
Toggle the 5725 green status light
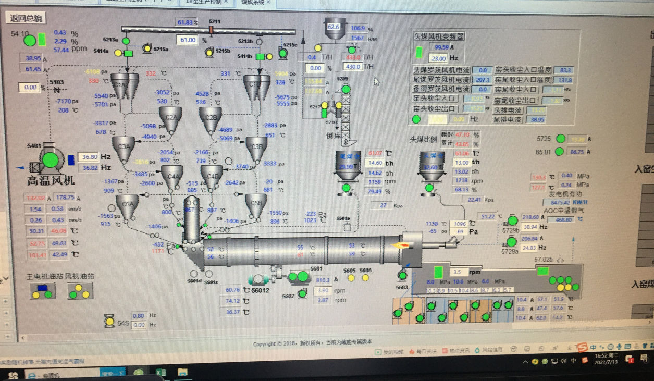[x=560, y=139]
